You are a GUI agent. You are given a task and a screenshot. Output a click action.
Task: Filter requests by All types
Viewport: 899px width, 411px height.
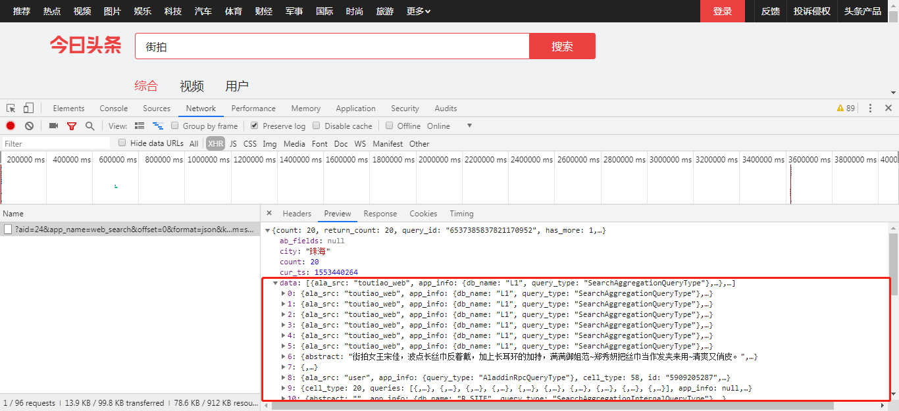193,143
